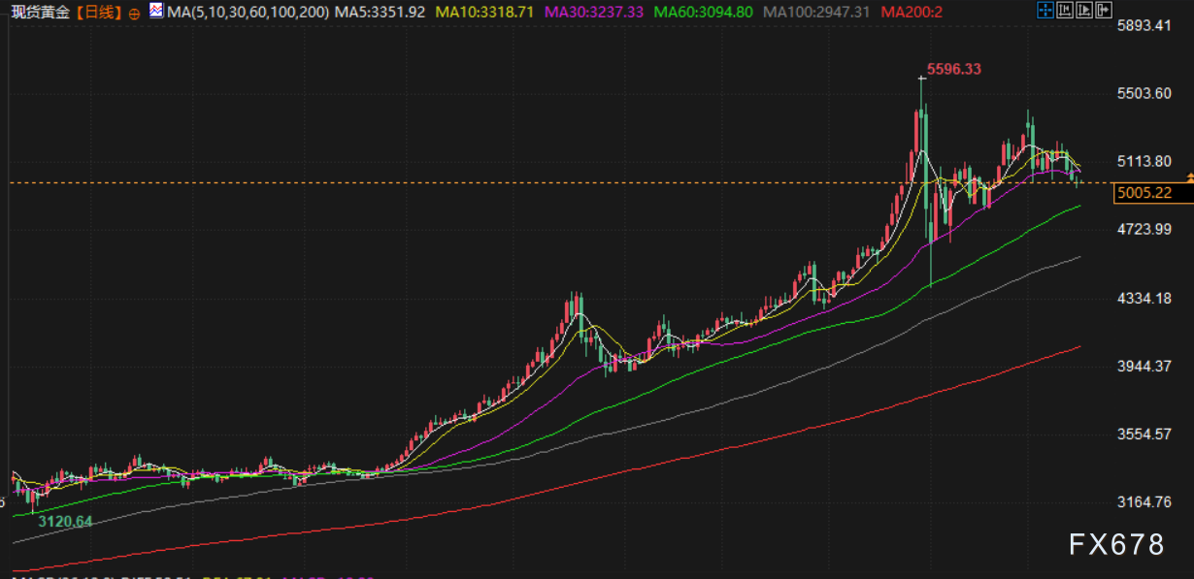
Task: Click the yellow MA10:3318.71 legend
Action: pos(484,13)
